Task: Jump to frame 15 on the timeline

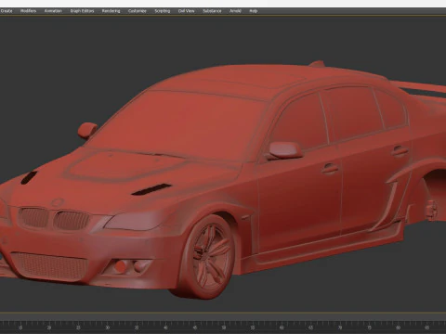Action: 20,328
